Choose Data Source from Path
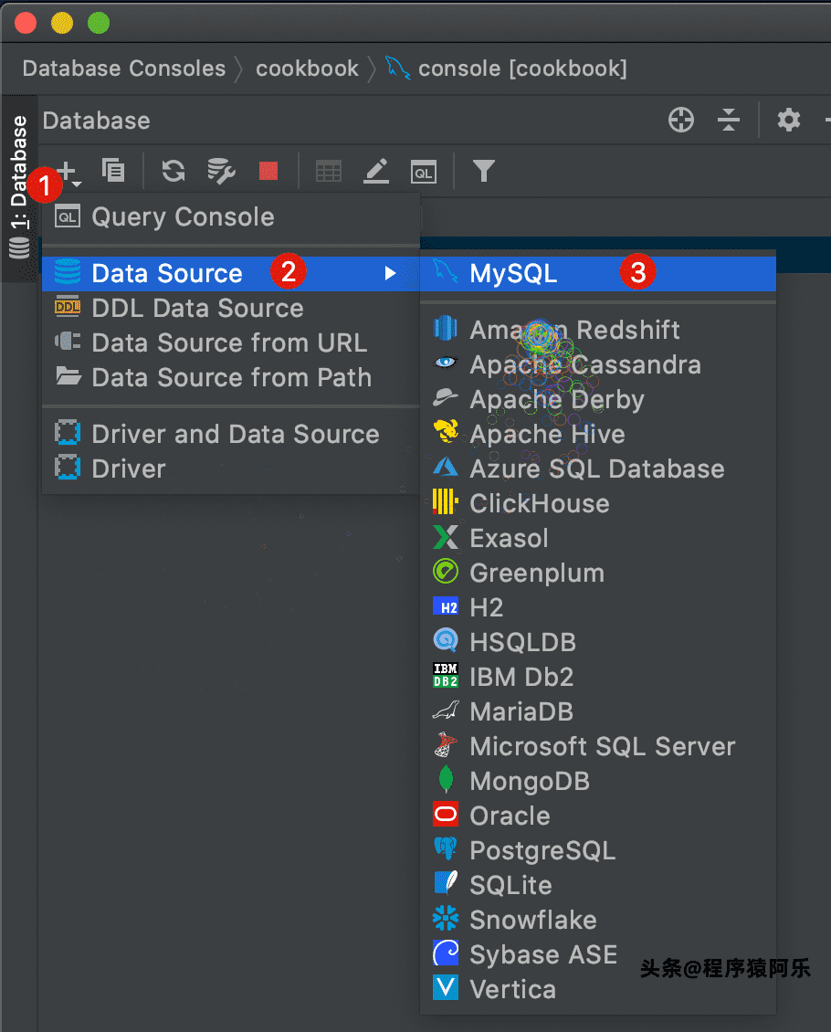 click(230, 378)
